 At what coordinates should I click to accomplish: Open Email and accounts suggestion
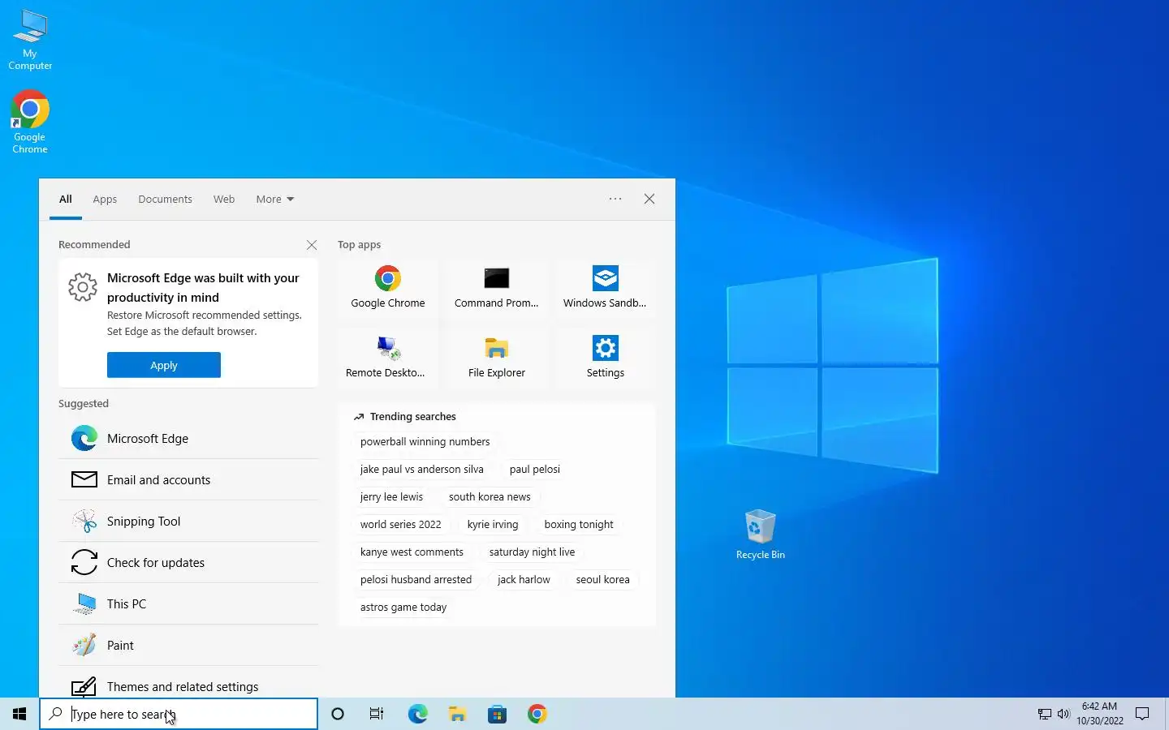188,479
